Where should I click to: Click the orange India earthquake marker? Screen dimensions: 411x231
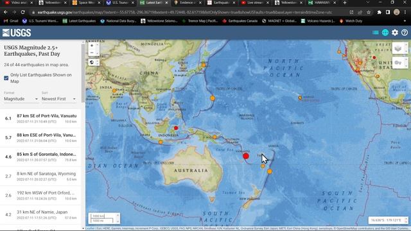(114, 90)
